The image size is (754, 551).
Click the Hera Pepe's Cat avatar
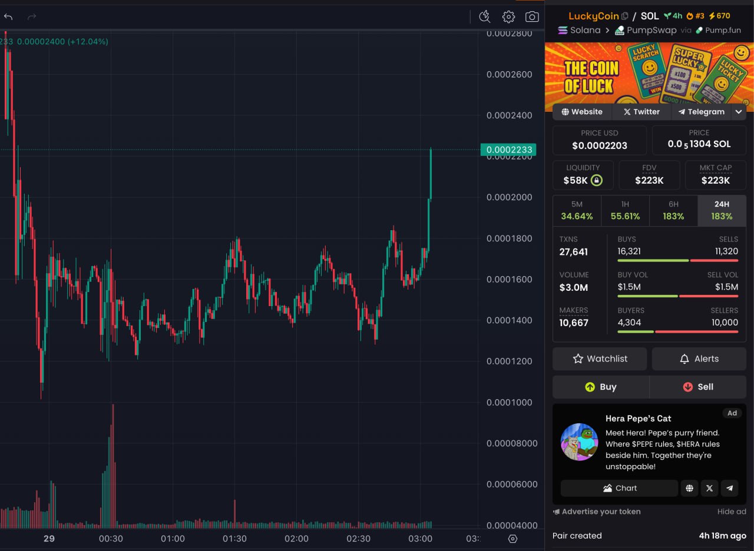579,442
